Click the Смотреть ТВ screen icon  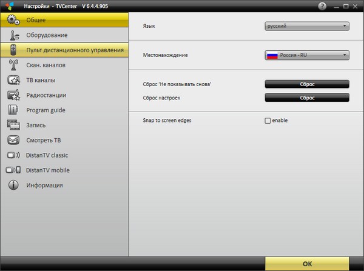click(13, 140)
